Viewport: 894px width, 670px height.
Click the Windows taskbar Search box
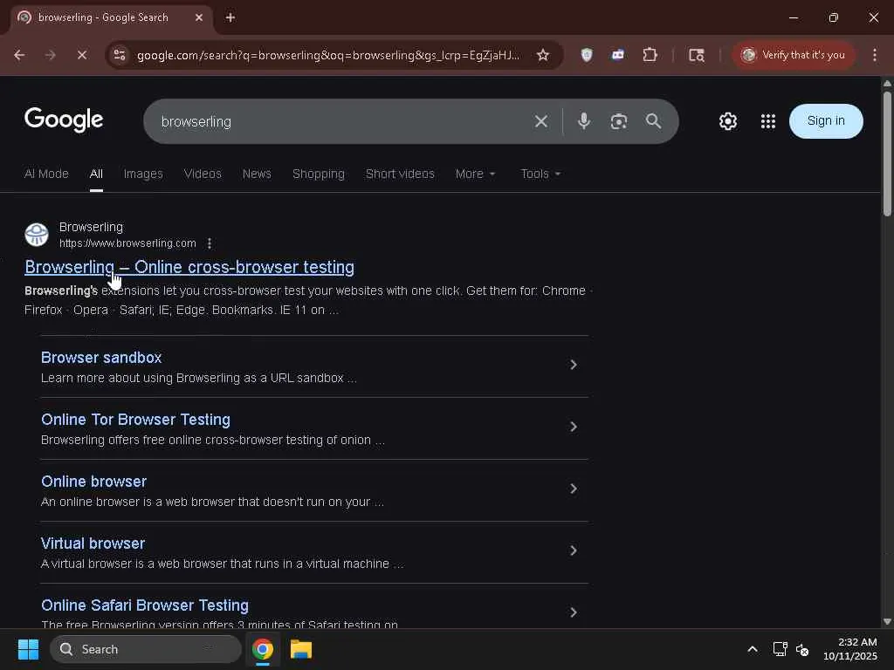pyautogui.click(x=146, y=649)
